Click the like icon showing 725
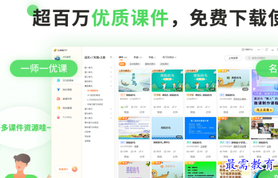 [132, 107]
